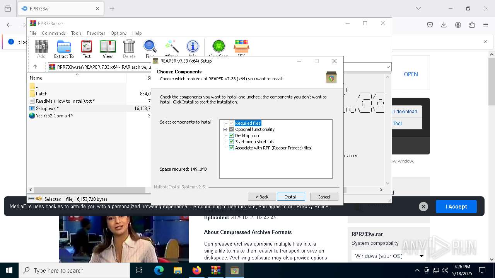Click the taskbar clock and date
Screen dimensions: 495x278
462,270
